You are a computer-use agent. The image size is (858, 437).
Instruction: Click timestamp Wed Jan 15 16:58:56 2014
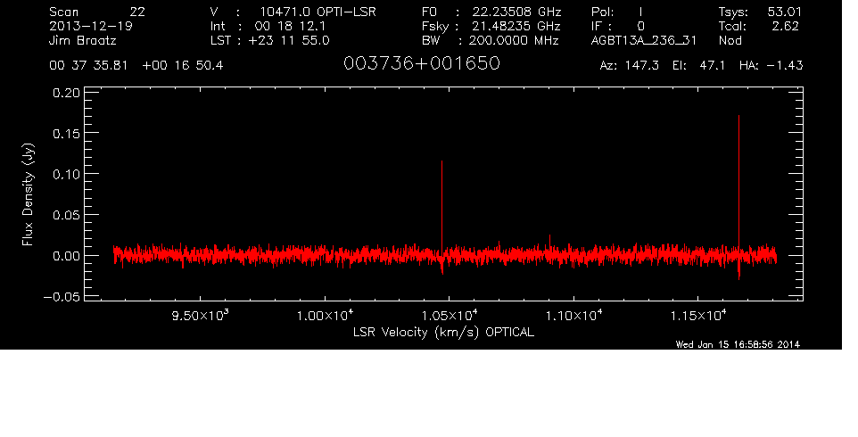[x=738, y=344]
